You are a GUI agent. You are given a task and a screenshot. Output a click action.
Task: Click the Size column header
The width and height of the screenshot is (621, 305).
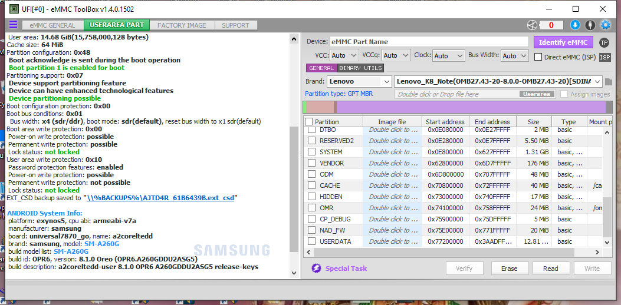pos(533,122)
